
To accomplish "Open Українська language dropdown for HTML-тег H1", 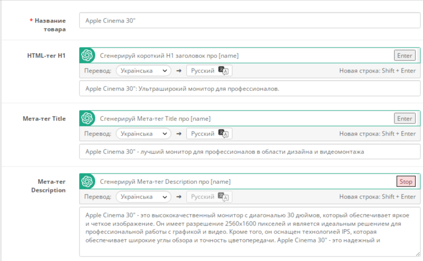I will tap(144, 71).
